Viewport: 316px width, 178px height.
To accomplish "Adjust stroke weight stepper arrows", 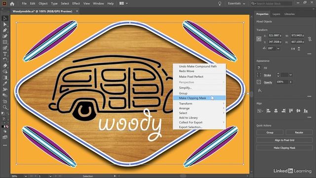I will [278, 75].
